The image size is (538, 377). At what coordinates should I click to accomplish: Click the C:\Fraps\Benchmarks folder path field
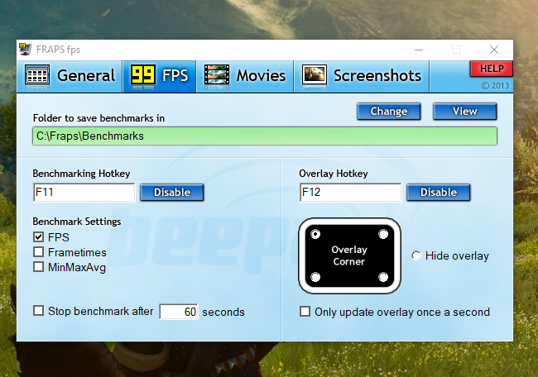265,136
